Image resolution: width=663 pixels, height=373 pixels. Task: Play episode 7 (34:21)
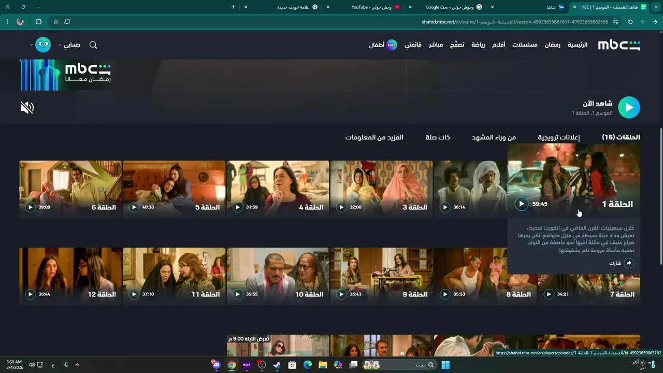pos(549,294)
